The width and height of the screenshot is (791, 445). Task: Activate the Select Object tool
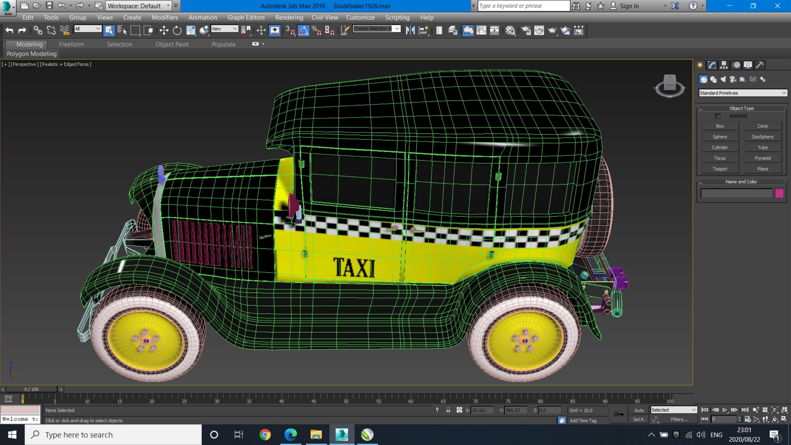click(x=109, y=30)
